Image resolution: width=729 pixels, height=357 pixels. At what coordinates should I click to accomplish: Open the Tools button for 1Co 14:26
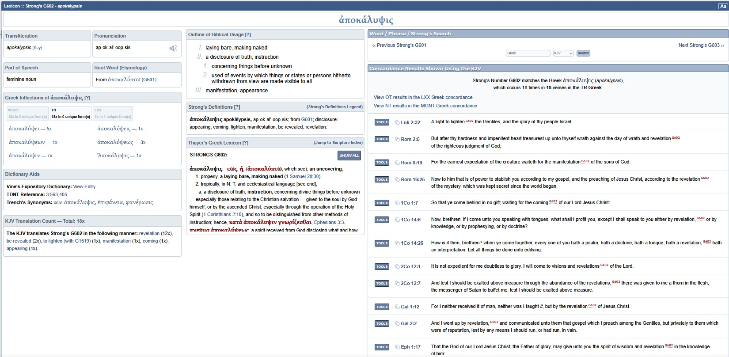click(x=382, y=243)
